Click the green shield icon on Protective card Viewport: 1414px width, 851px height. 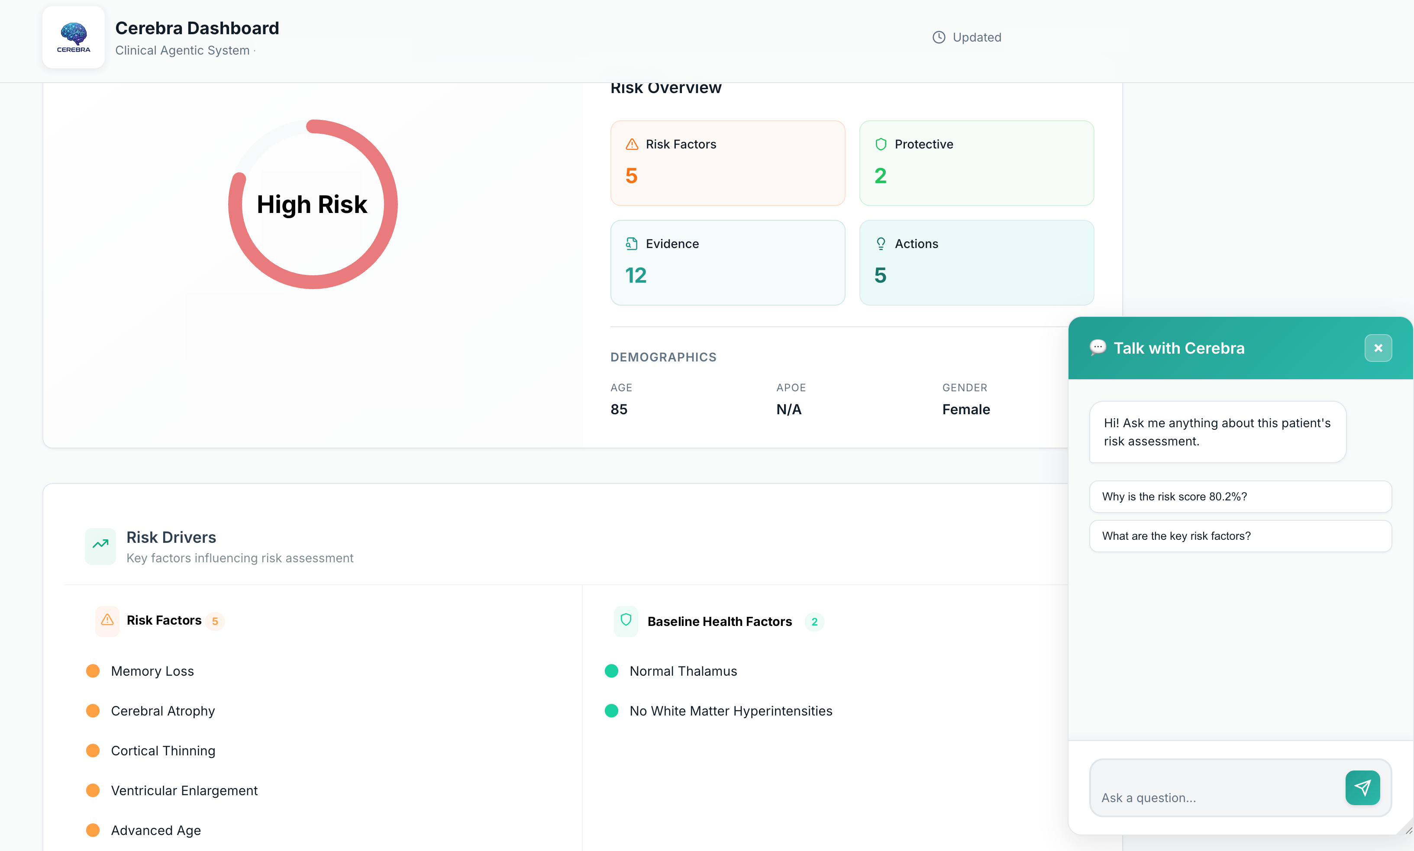tap(881, 144)
